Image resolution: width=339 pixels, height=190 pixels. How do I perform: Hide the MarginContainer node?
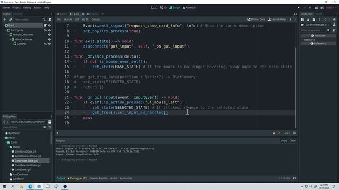(x=49, y=35)
